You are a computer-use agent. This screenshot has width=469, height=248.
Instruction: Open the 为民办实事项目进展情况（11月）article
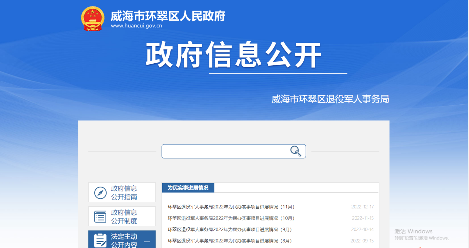coord(231,207)
